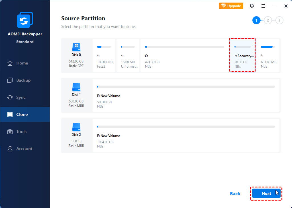The height and width of the screenshot is (208, 292).
Task: Open the notifications bell icon
Action: 252,6
